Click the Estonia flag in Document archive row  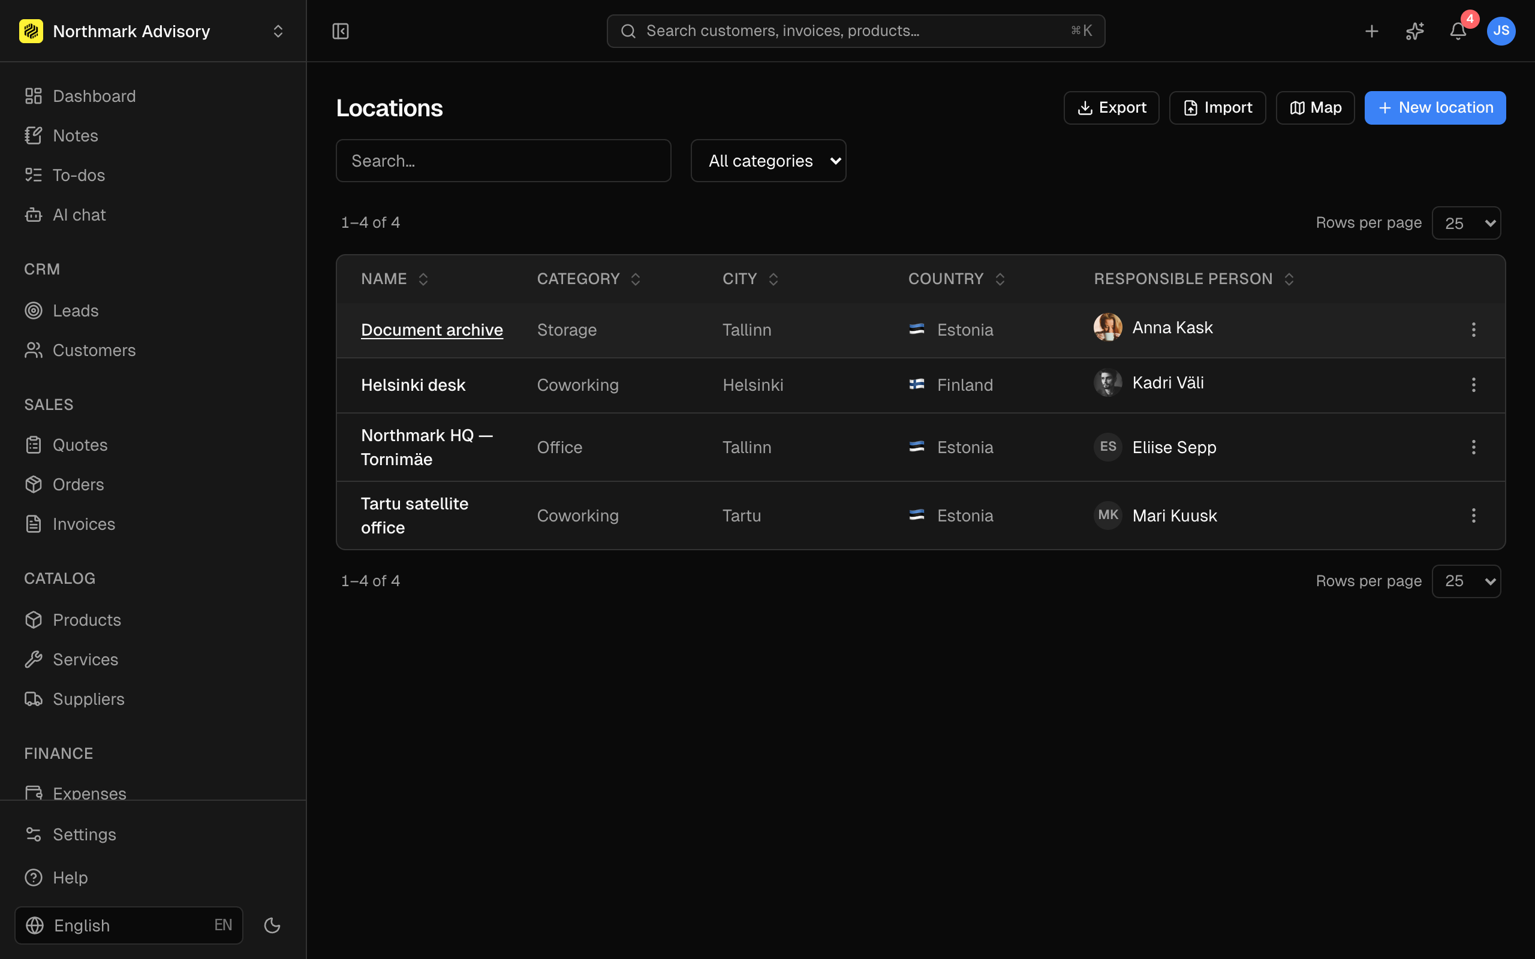(917, 329)
